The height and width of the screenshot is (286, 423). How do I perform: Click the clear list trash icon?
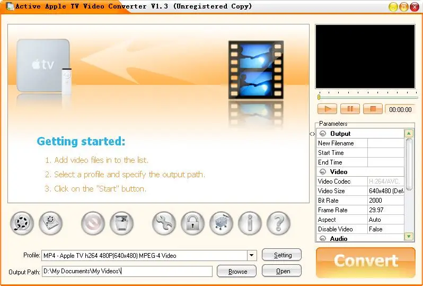[122, 223]
